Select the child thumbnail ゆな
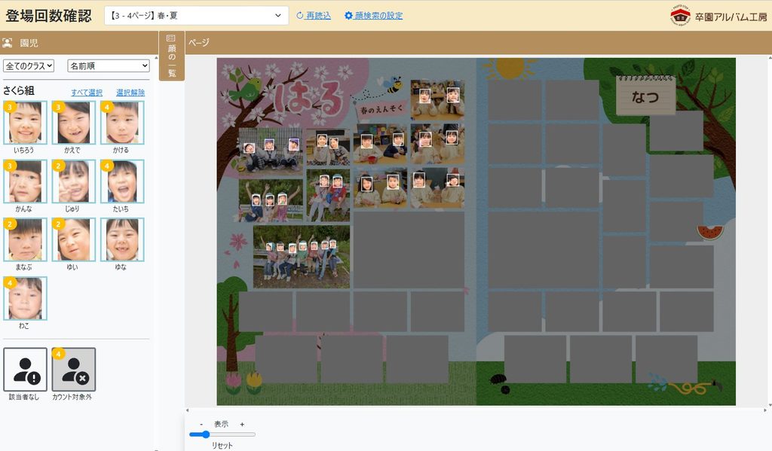The width and height of the screenshot is (772, 451). click(x=123, y=240)
